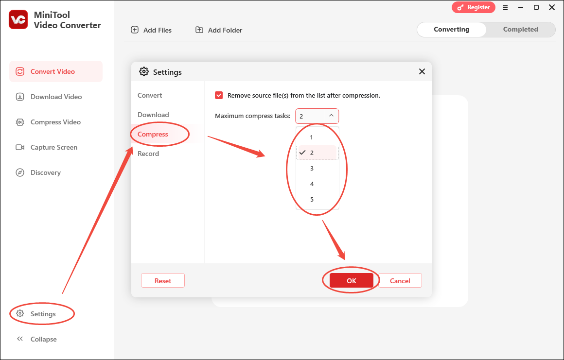This screenshot has width=564, height=360.
Task: Click the Register key icon
Action: 460,8
